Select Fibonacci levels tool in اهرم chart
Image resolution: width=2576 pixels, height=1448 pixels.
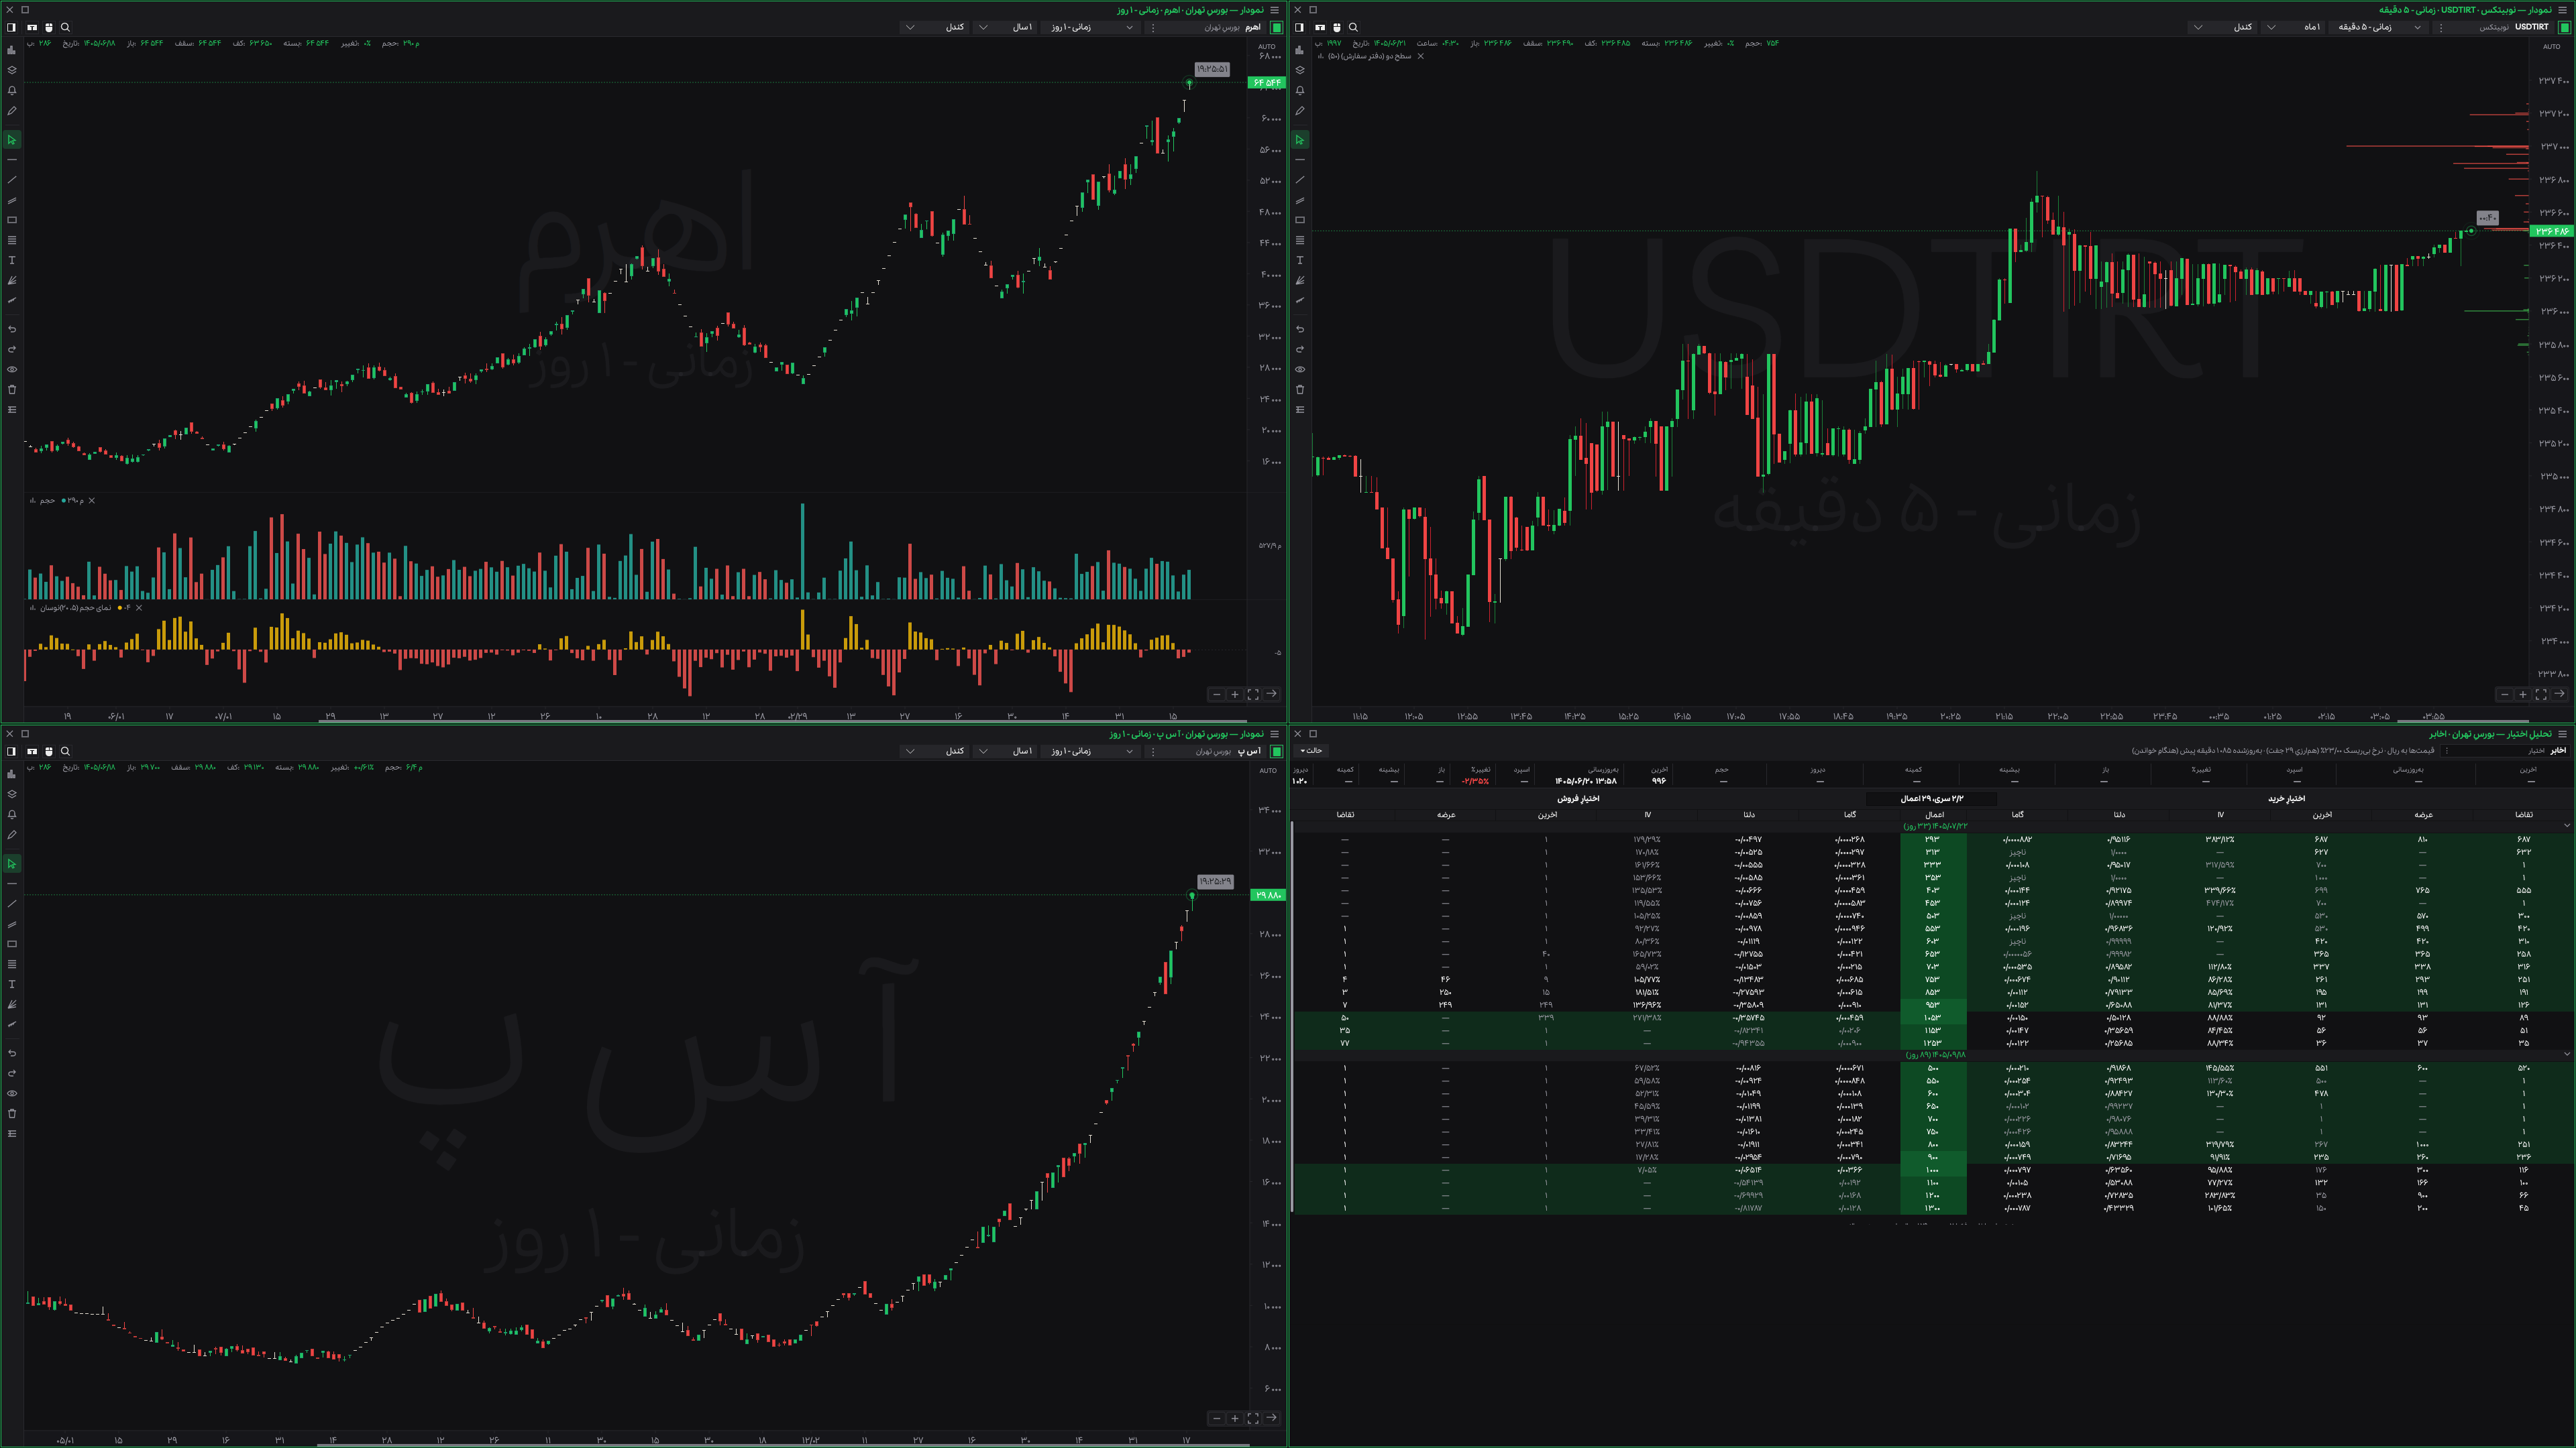(x=12, y=240)
